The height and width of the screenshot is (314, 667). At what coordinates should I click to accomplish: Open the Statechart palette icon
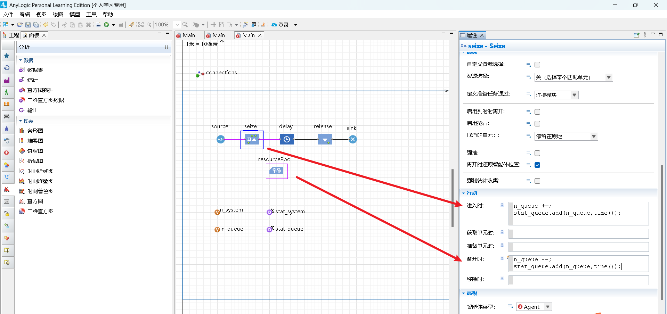pos(7,214)
